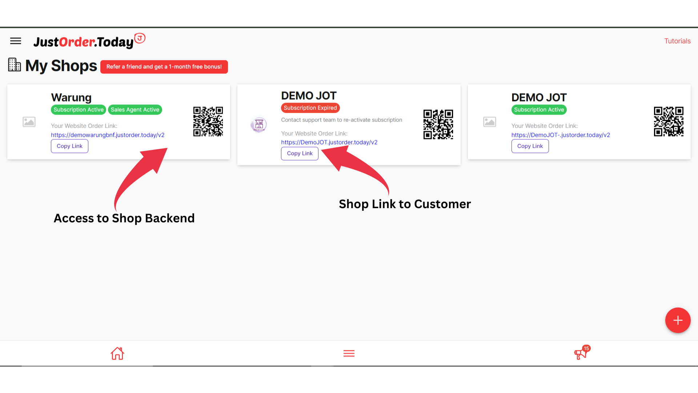Open the DemoJOT-.justorder.today/v2 order link

(560, 135)
